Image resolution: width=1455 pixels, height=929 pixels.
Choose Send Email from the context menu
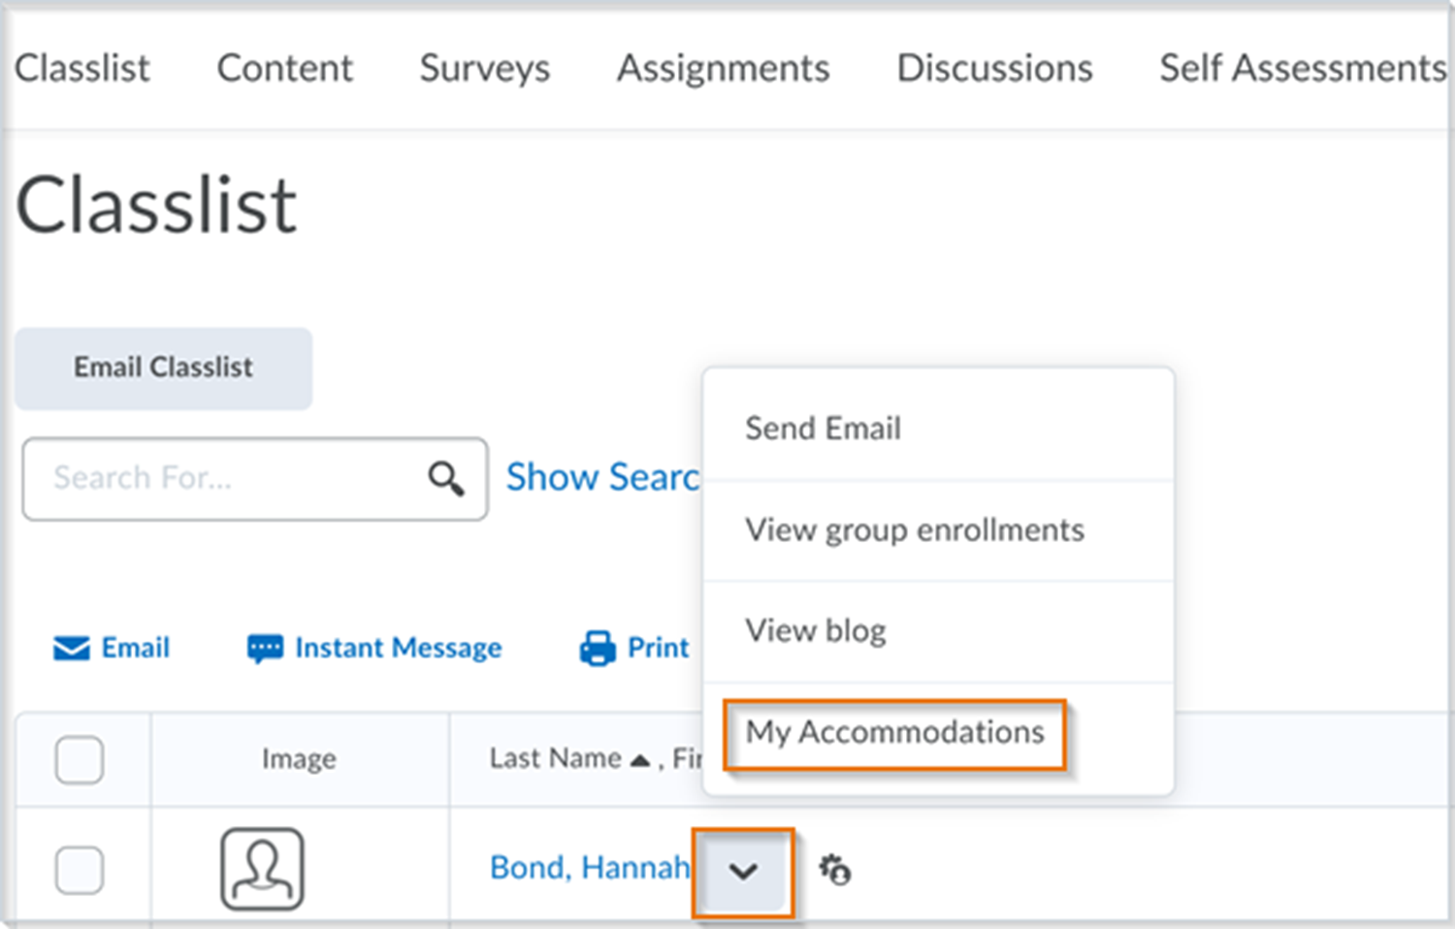823,429
